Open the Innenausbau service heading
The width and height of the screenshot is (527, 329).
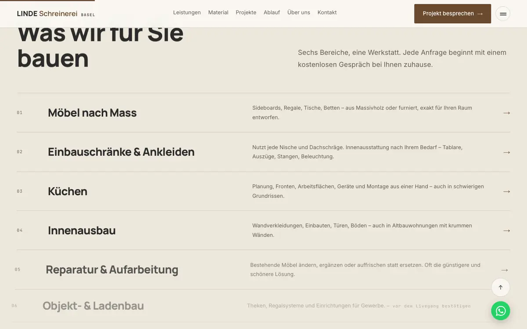coord(82,230)
